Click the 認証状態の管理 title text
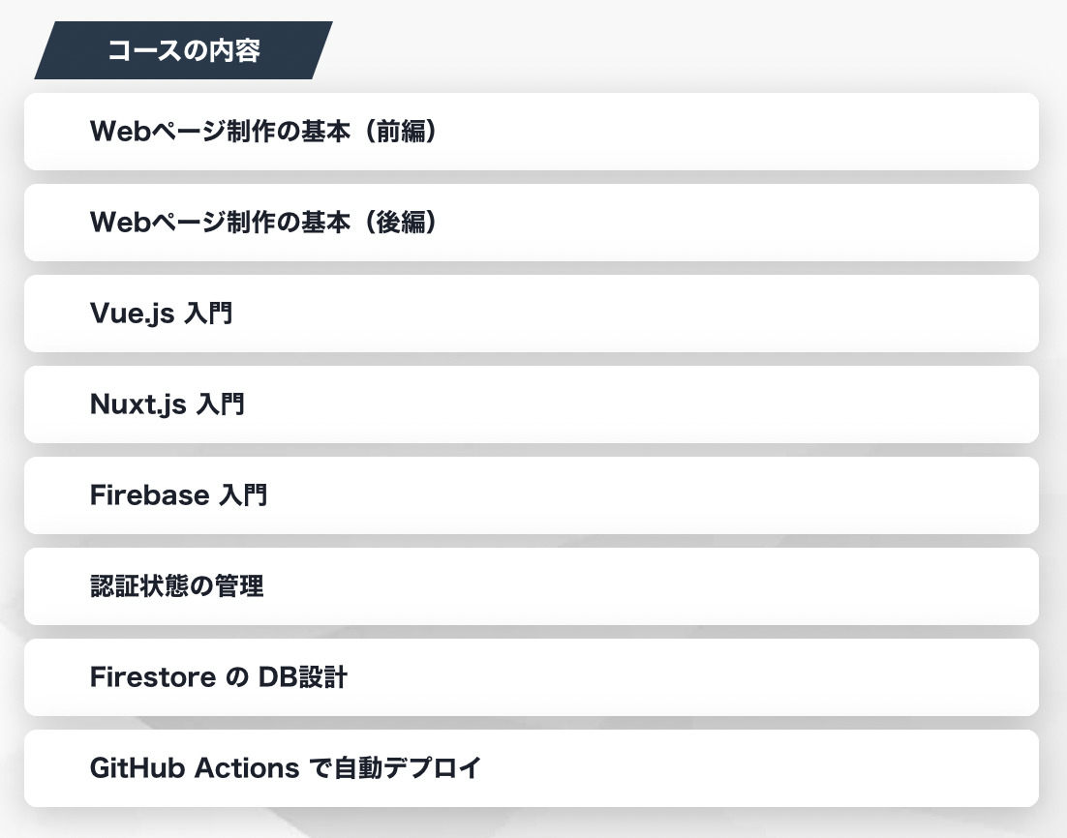Viewport: 1067px width, 838px height. point(177,586)
